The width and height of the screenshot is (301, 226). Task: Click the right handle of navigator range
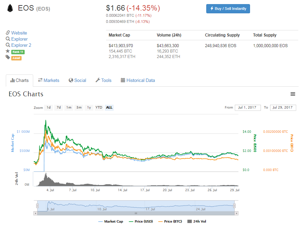pyautogui.click(x=234, y=206)
